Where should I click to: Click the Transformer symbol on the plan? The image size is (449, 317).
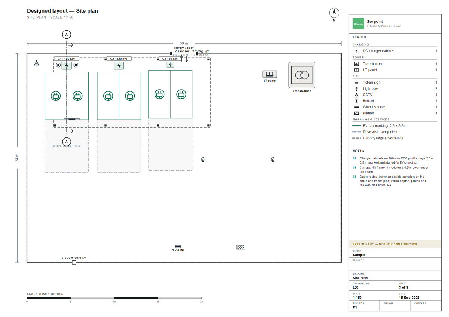302,75
